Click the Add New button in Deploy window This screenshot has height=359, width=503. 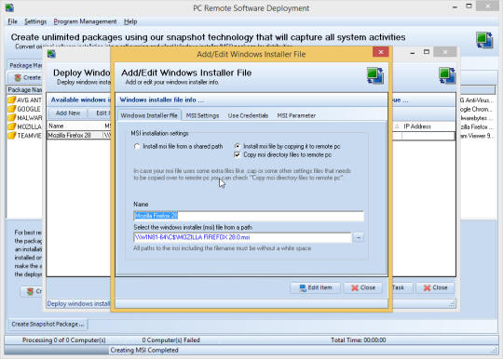point(68,113)
